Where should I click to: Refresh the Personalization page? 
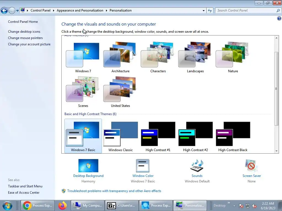tap(210, 11)
